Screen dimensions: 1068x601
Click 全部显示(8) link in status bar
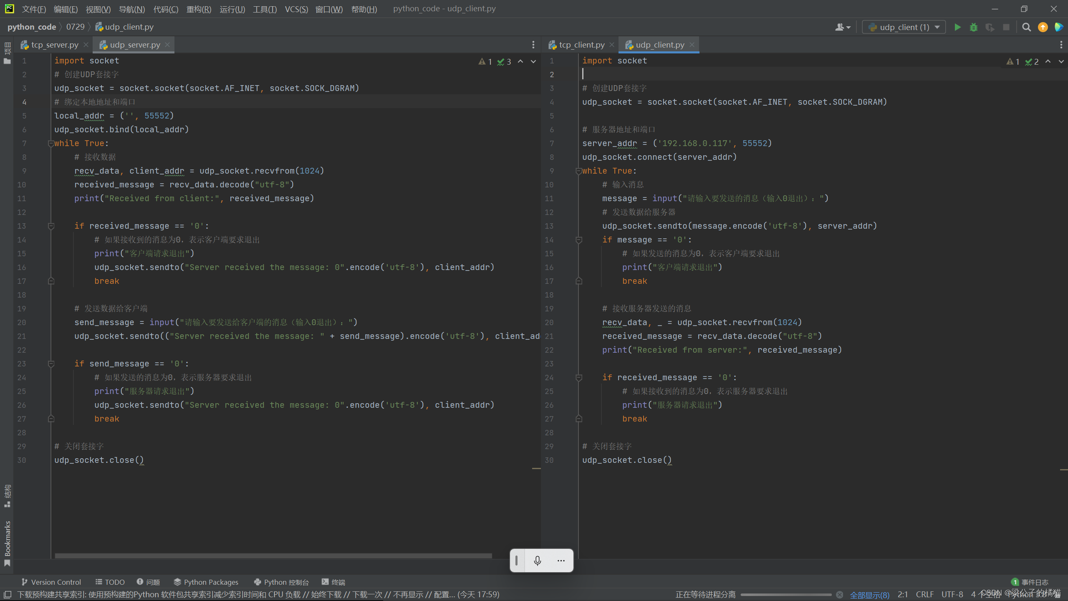[x=869, y=595]
